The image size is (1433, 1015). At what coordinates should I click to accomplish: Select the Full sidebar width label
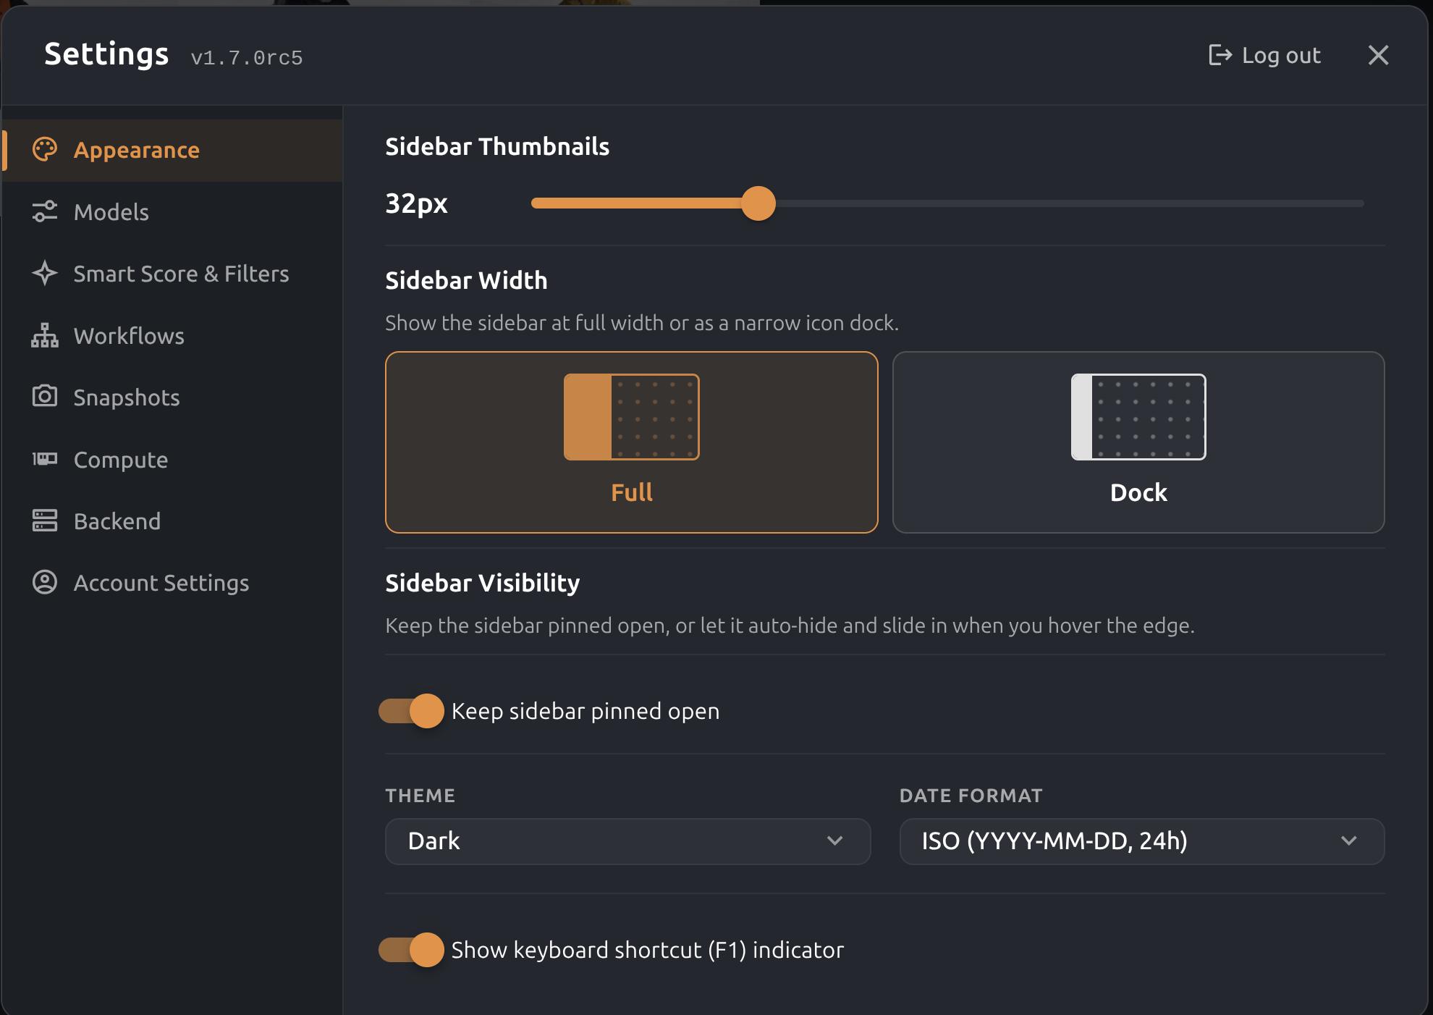(x=632, y=492)
